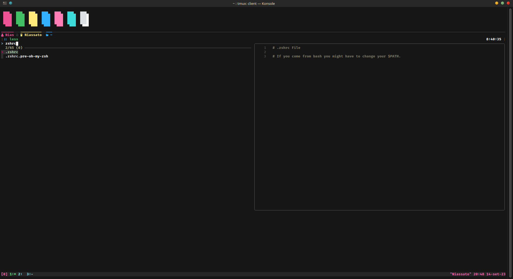Click the blue folder icon in the prompt
This screenshot has height=279, width=513.
pos(47,35)
